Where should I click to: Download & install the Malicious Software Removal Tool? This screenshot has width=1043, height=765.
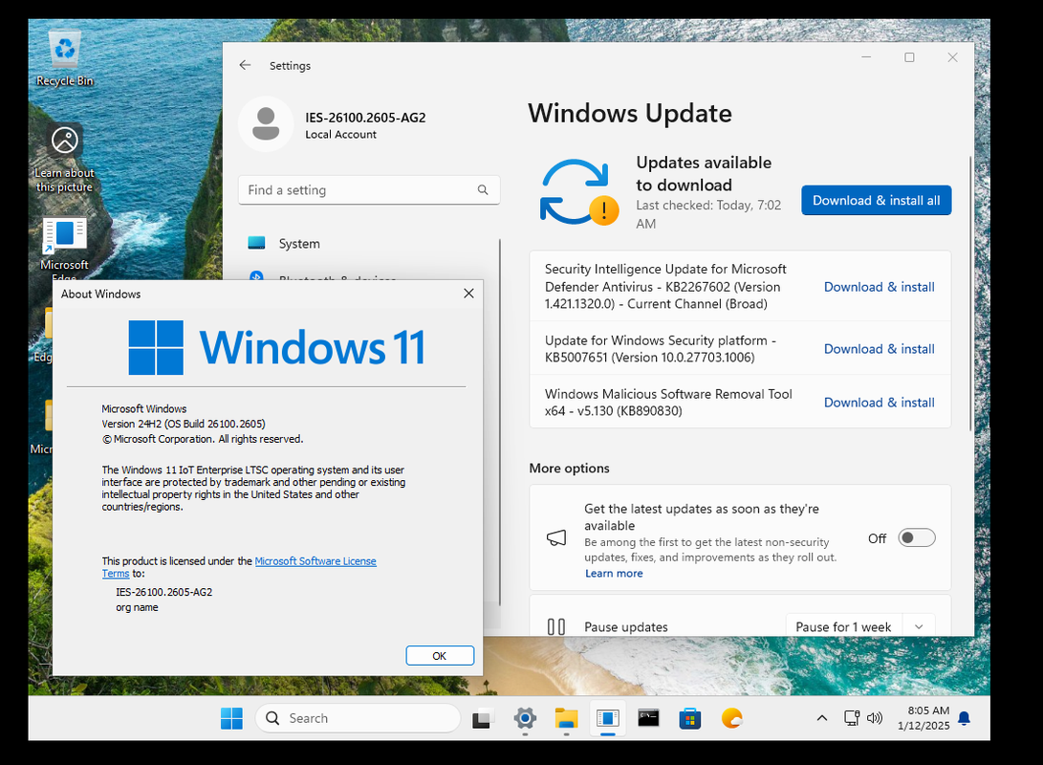coord(879,403)
